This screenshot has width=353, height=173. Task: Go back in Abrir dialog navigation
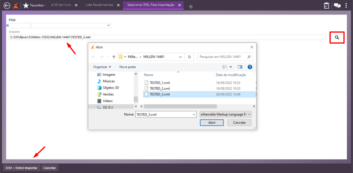pyautogui.click(x=94, y=57)
